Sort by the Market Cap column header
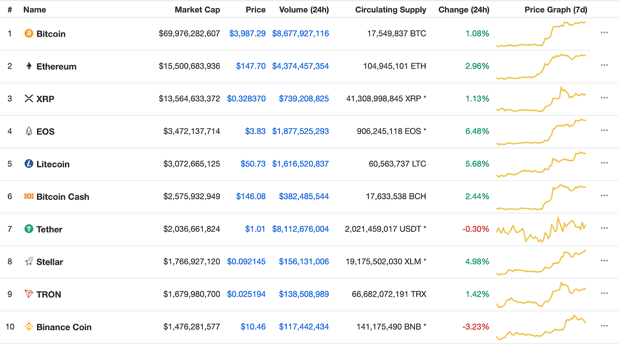Screen dimensions: 619x344 [198, 9]
